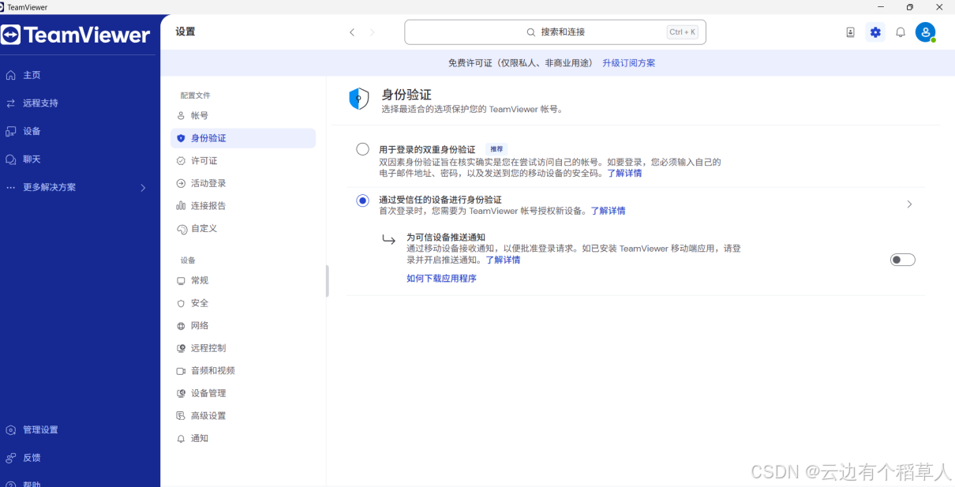
Task: Click 如何下载应用程序 link
Action: [441, 279]
